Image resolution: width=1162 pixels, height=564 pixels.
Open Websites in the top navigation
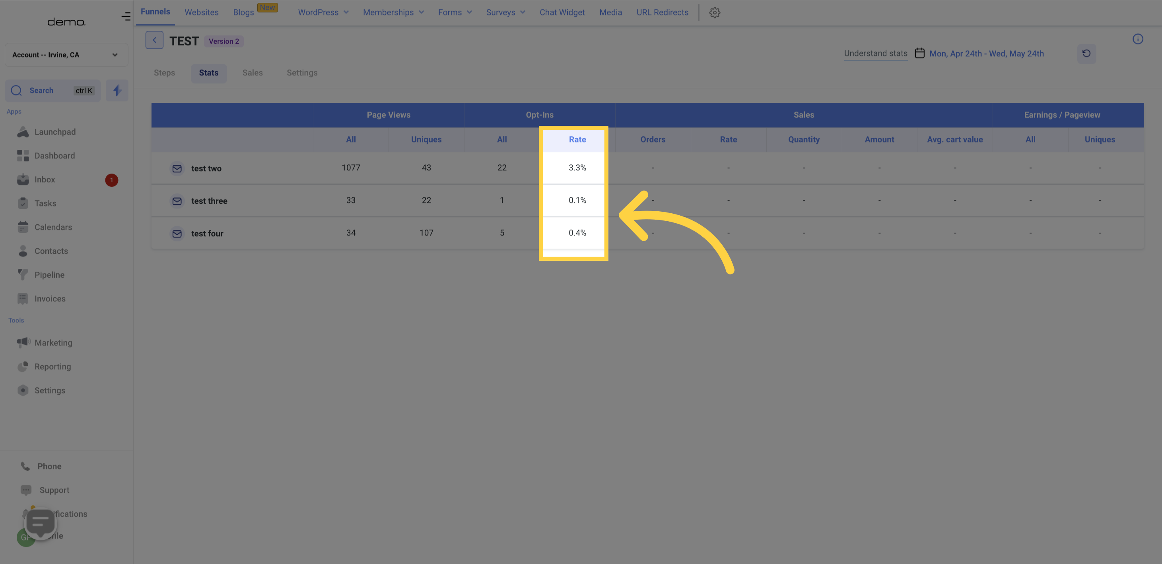click(201, 13)
